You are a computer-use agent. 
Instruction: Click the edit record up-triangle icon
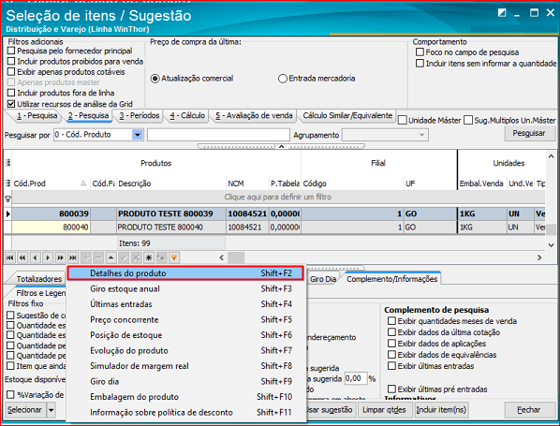[x=111, y=257]
